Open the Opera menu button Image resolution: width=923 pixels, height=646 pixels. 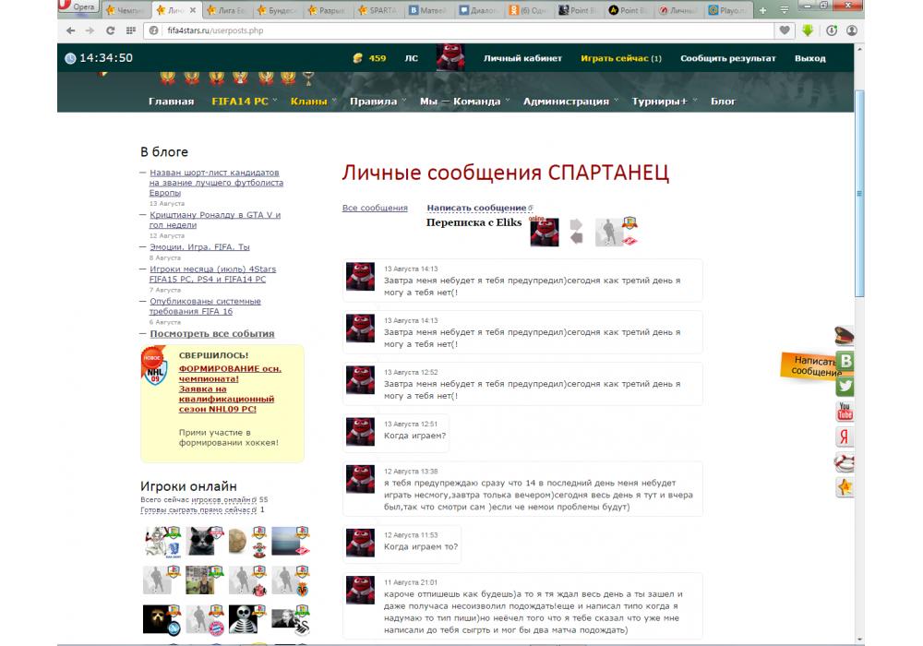(78, 7)
